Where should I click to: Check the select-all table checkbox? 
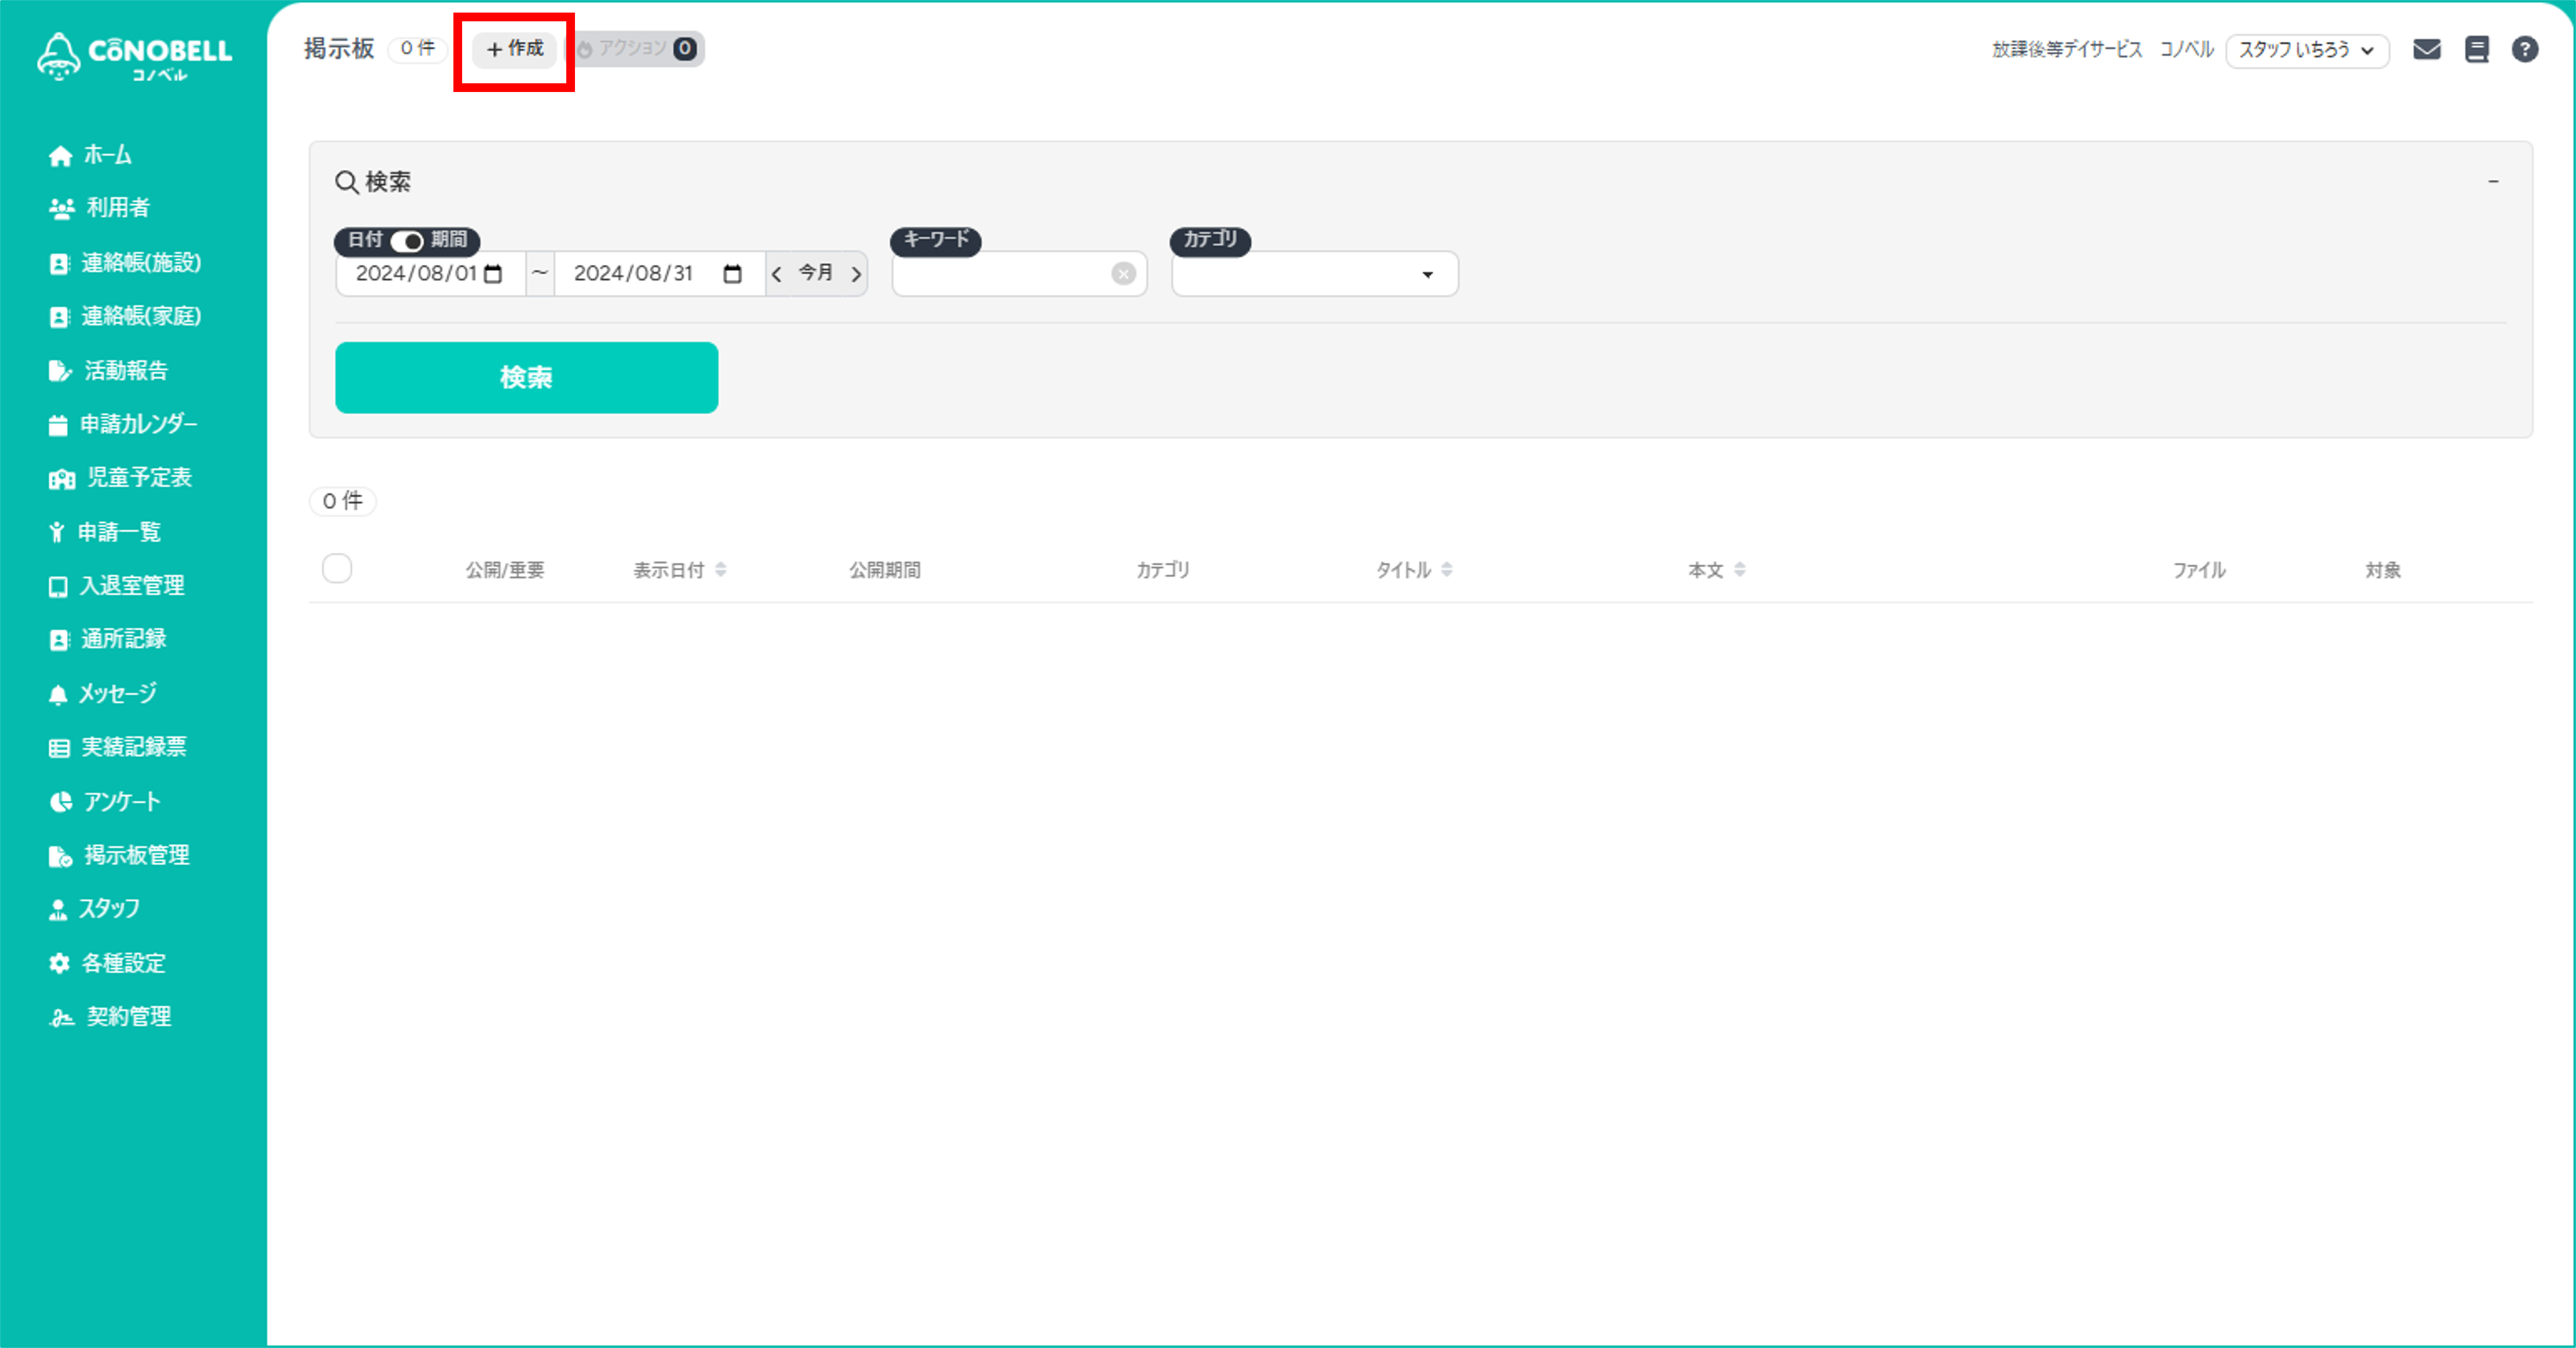(337, 568)
